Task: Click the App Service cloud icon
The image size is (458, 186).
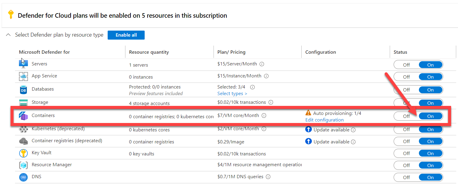Action: pyautogui.click(x=23, y=76)
